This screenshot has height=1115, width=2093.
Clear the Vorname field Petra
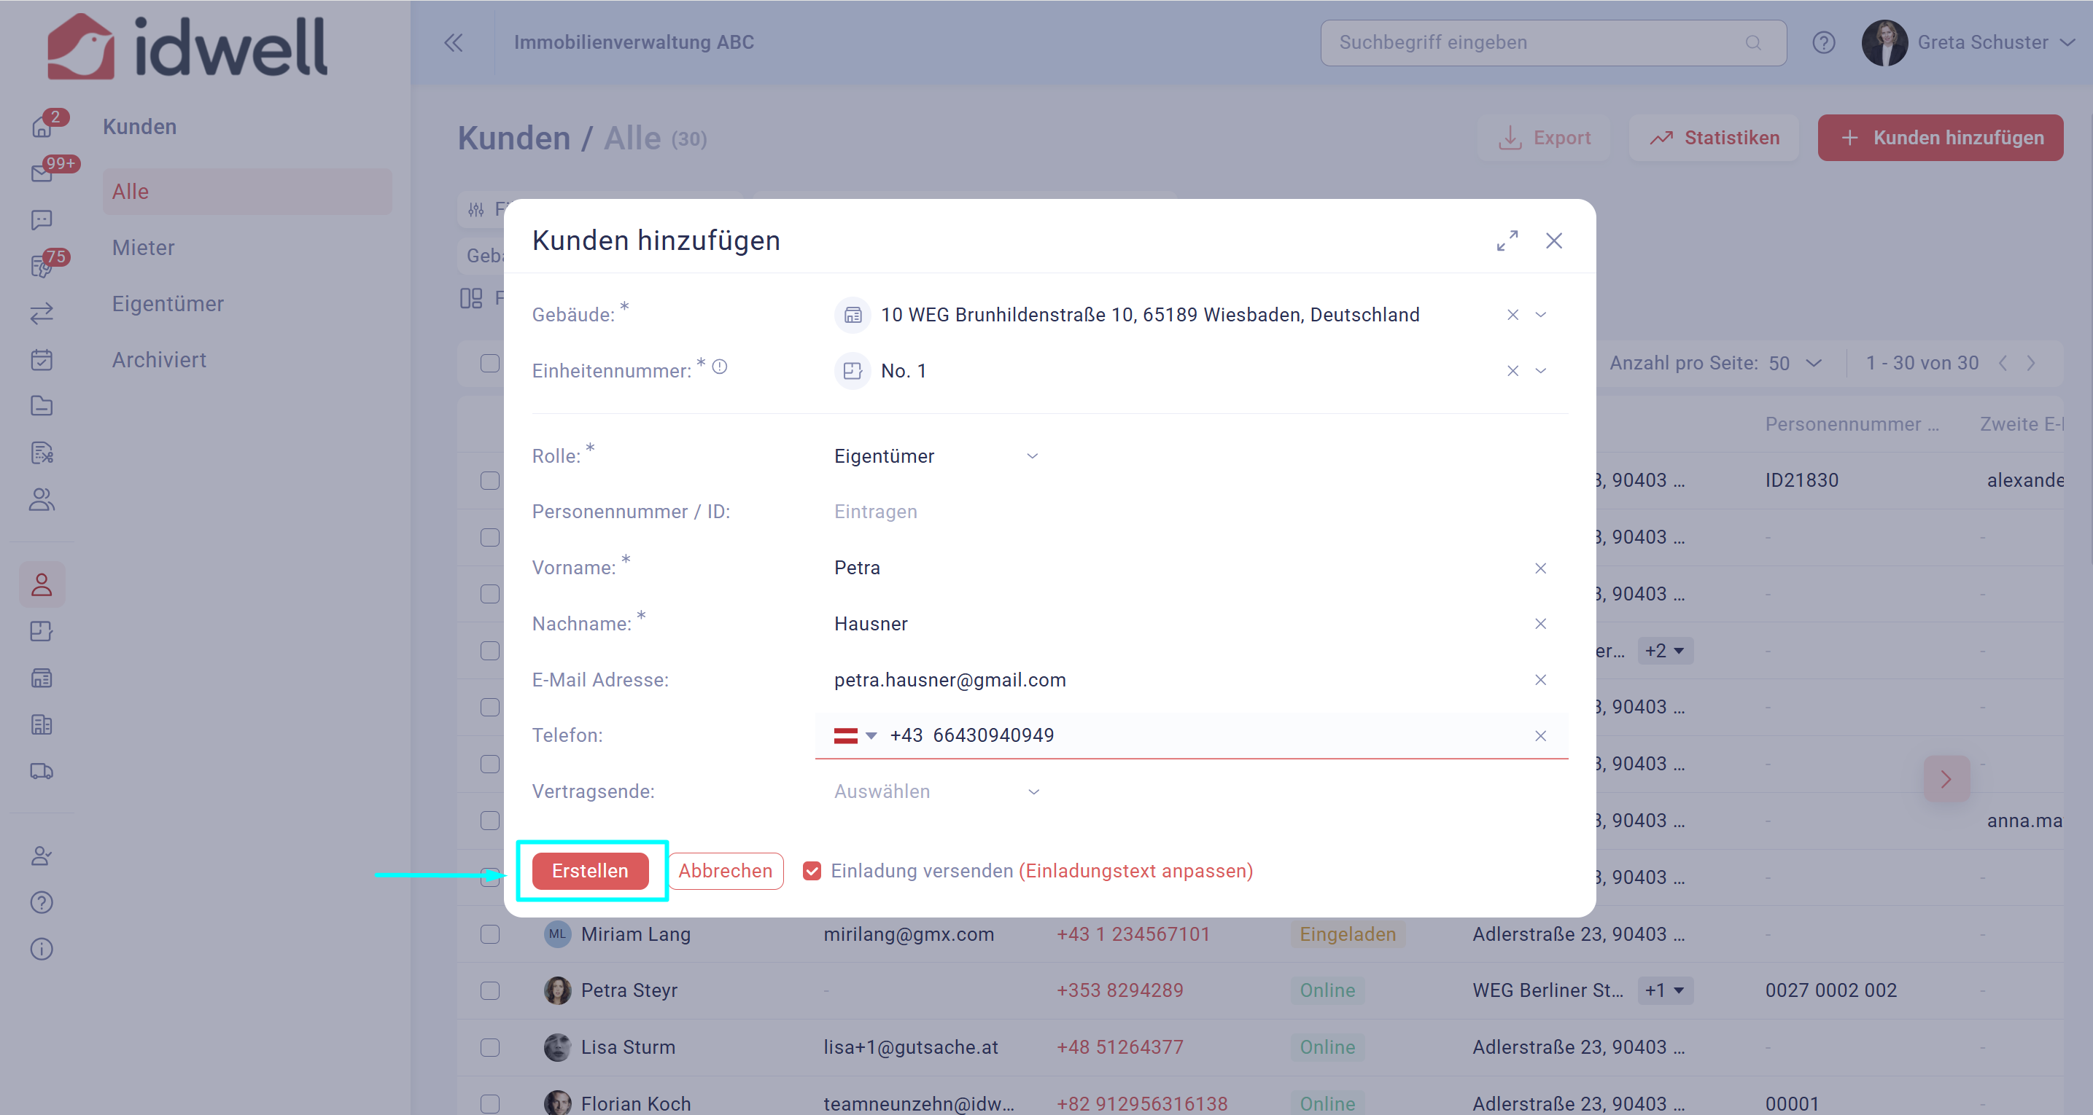point(1539,568)
